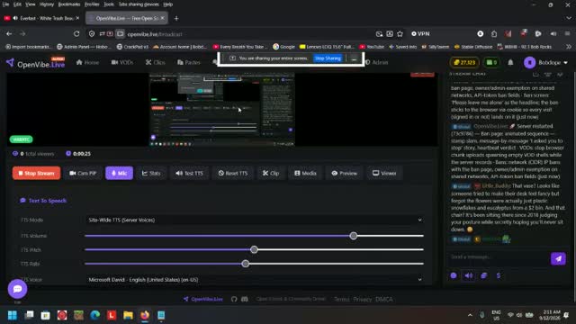Click the speaker icon below chat input
The width and height of the screenshot is (576, 324).
point(468,275)
